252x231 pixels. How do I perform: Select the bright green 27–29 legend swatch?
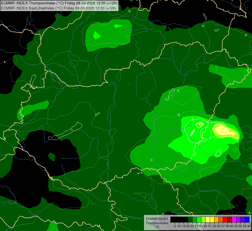click(x=199, y=219)
